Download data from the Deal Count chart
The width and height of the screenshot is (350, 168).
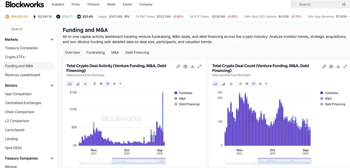coord(338,66)
